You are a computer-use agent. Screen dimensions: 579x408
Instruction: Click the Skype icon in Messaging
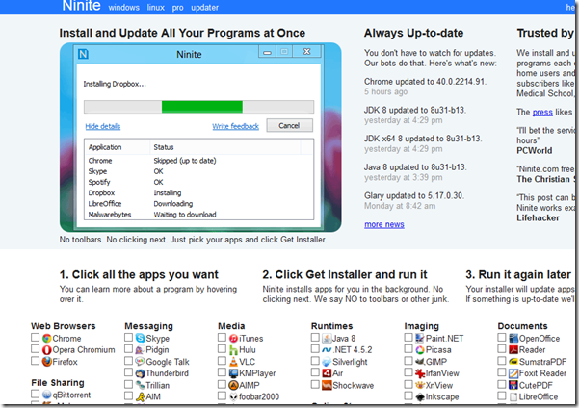point(141,339)
